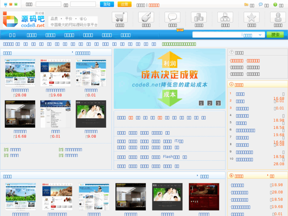Open the long green link in category strip
The height and width of the screenshot is (216, 288).
179,44
